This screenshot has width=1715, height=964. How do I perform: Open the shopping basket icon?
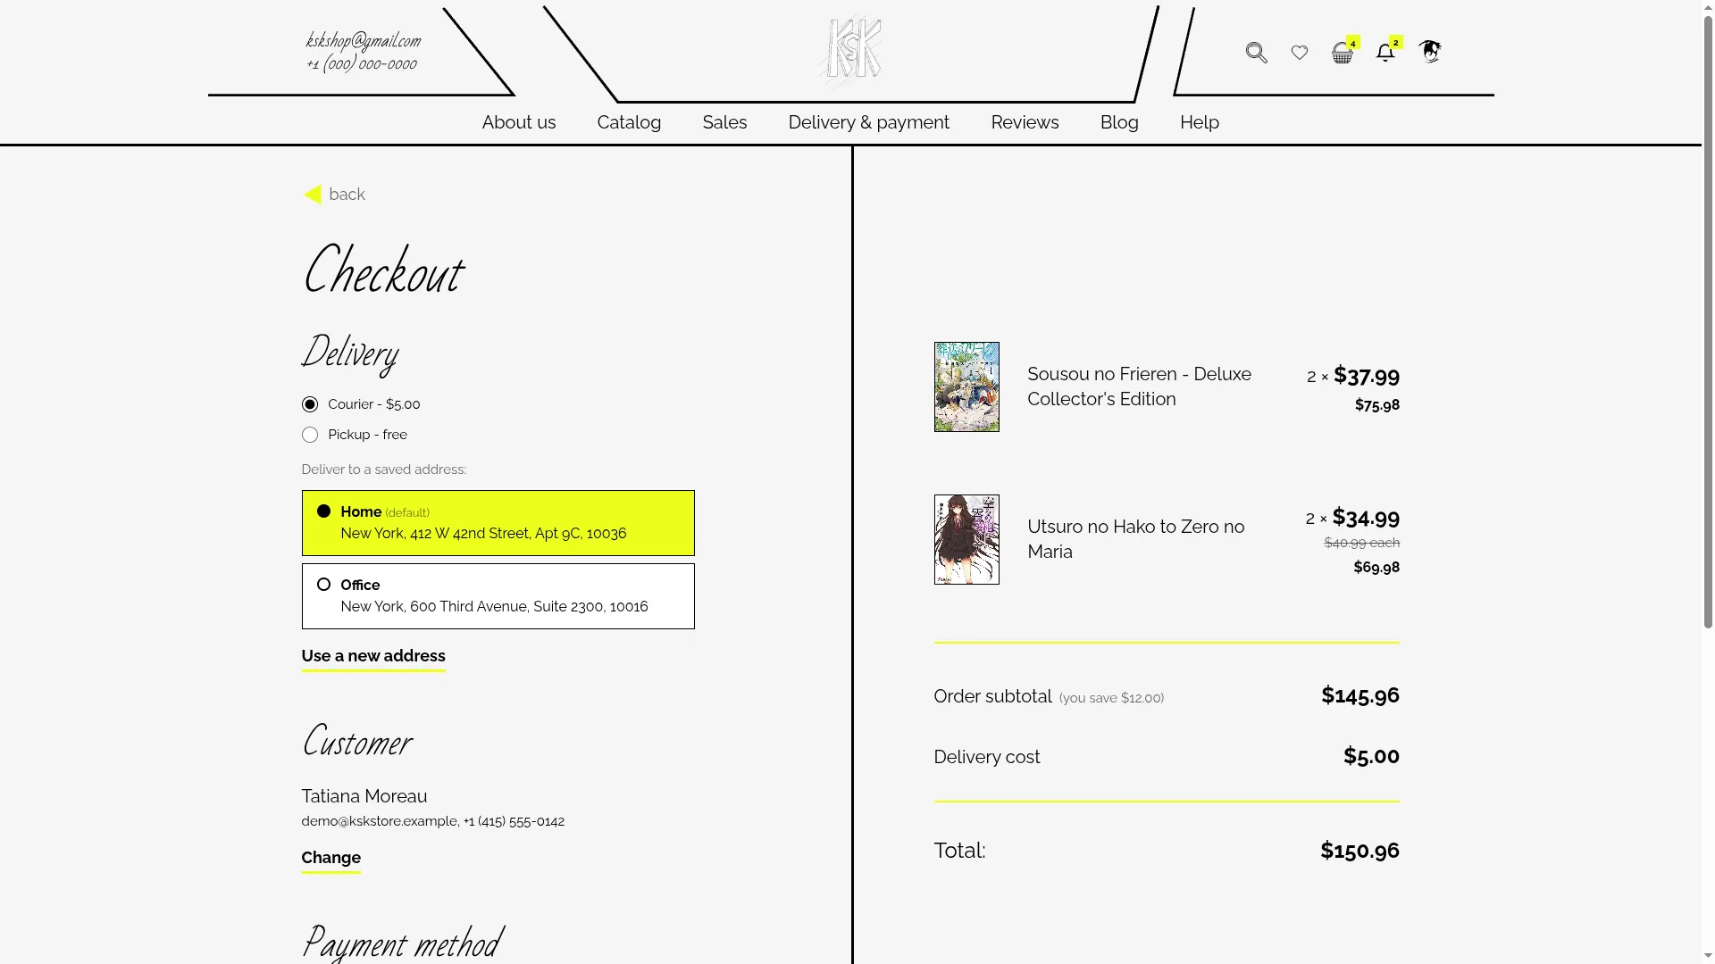coord(1343,53)
